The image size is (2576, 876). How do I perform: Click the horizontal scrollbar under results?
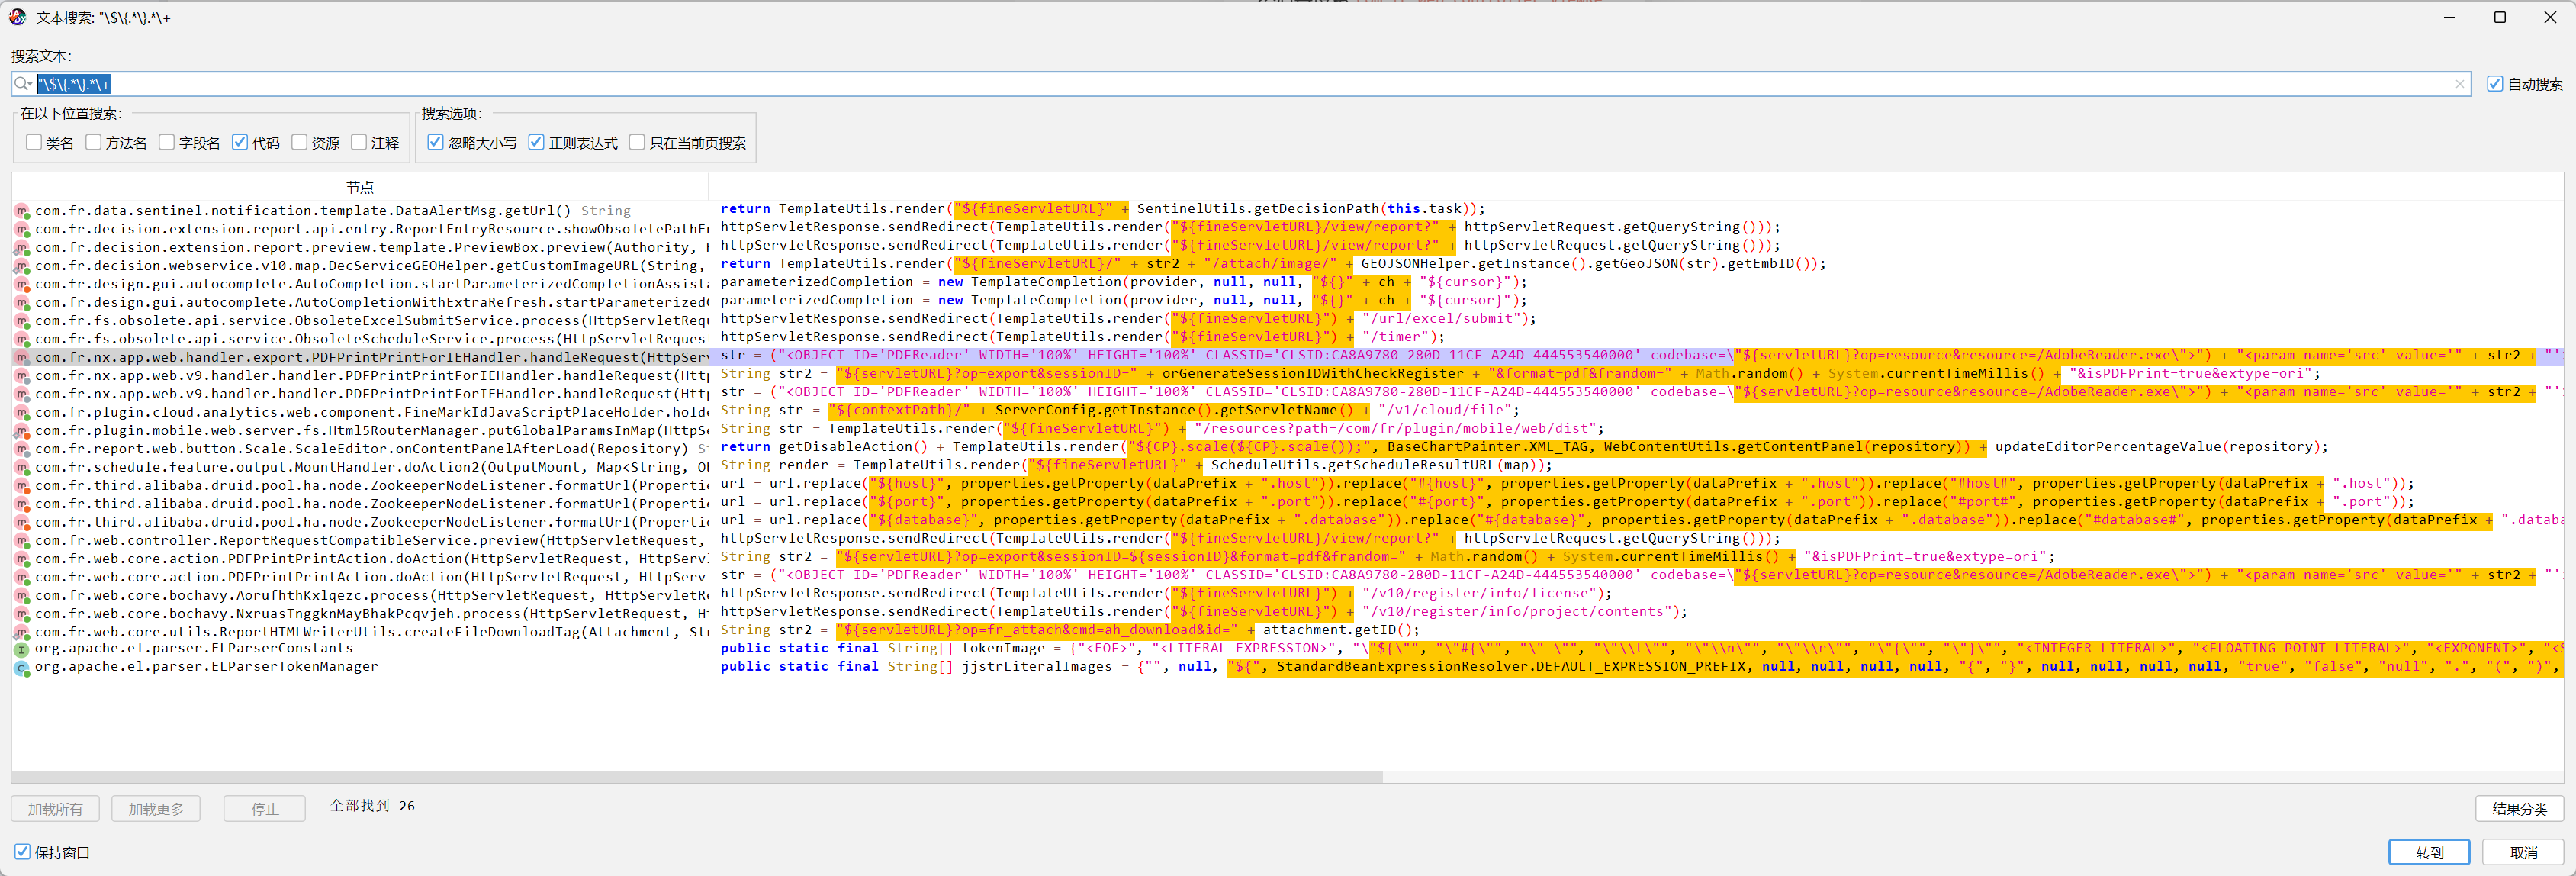[x=697, y=777]
